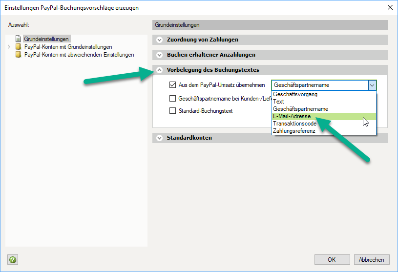Choose Geschäftsvorgang from the dropdown list
This screenshot has width=398, height=272.
[324, 94]
